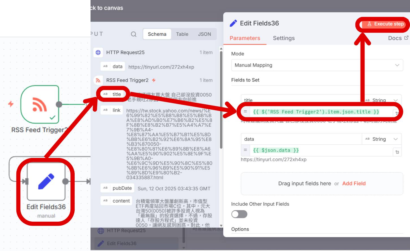Click the RSS Feed Trigger2 node icon
Image resolution: width=410 pixels, height=251 pixels.
tap(40, 104)
